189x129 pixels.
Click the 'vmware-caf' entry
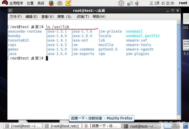tap(136, 40)
